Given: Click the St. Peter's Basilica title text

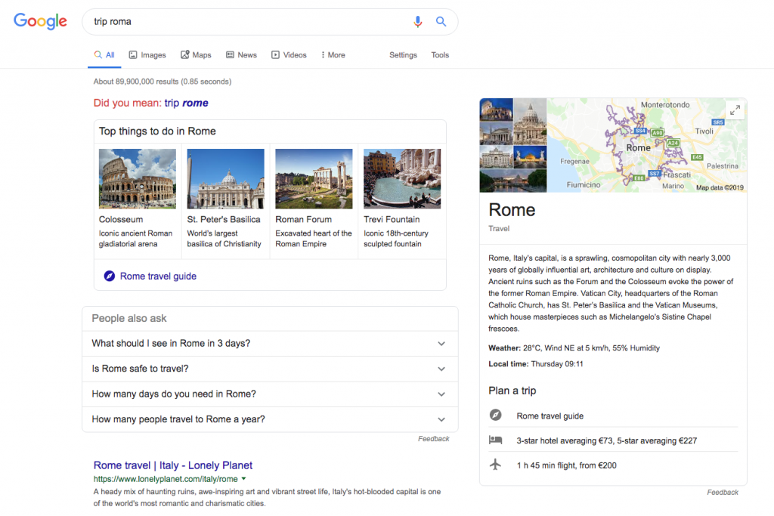Looking at the screenshot, I should pyautogui.click(x=224, y=220).
